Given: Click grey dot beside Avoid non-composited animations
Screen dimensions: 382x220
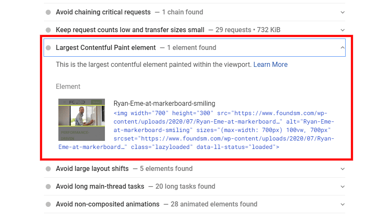Looking at the screenshot, I should tap(48, 204).
